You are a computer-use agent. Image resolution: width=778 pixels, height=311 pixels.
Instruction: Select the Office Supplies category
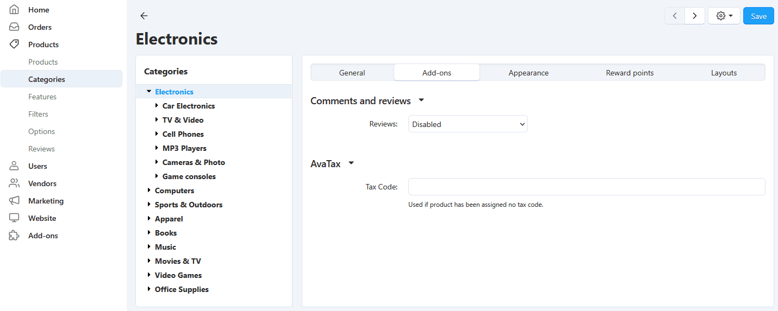(182, 289)
